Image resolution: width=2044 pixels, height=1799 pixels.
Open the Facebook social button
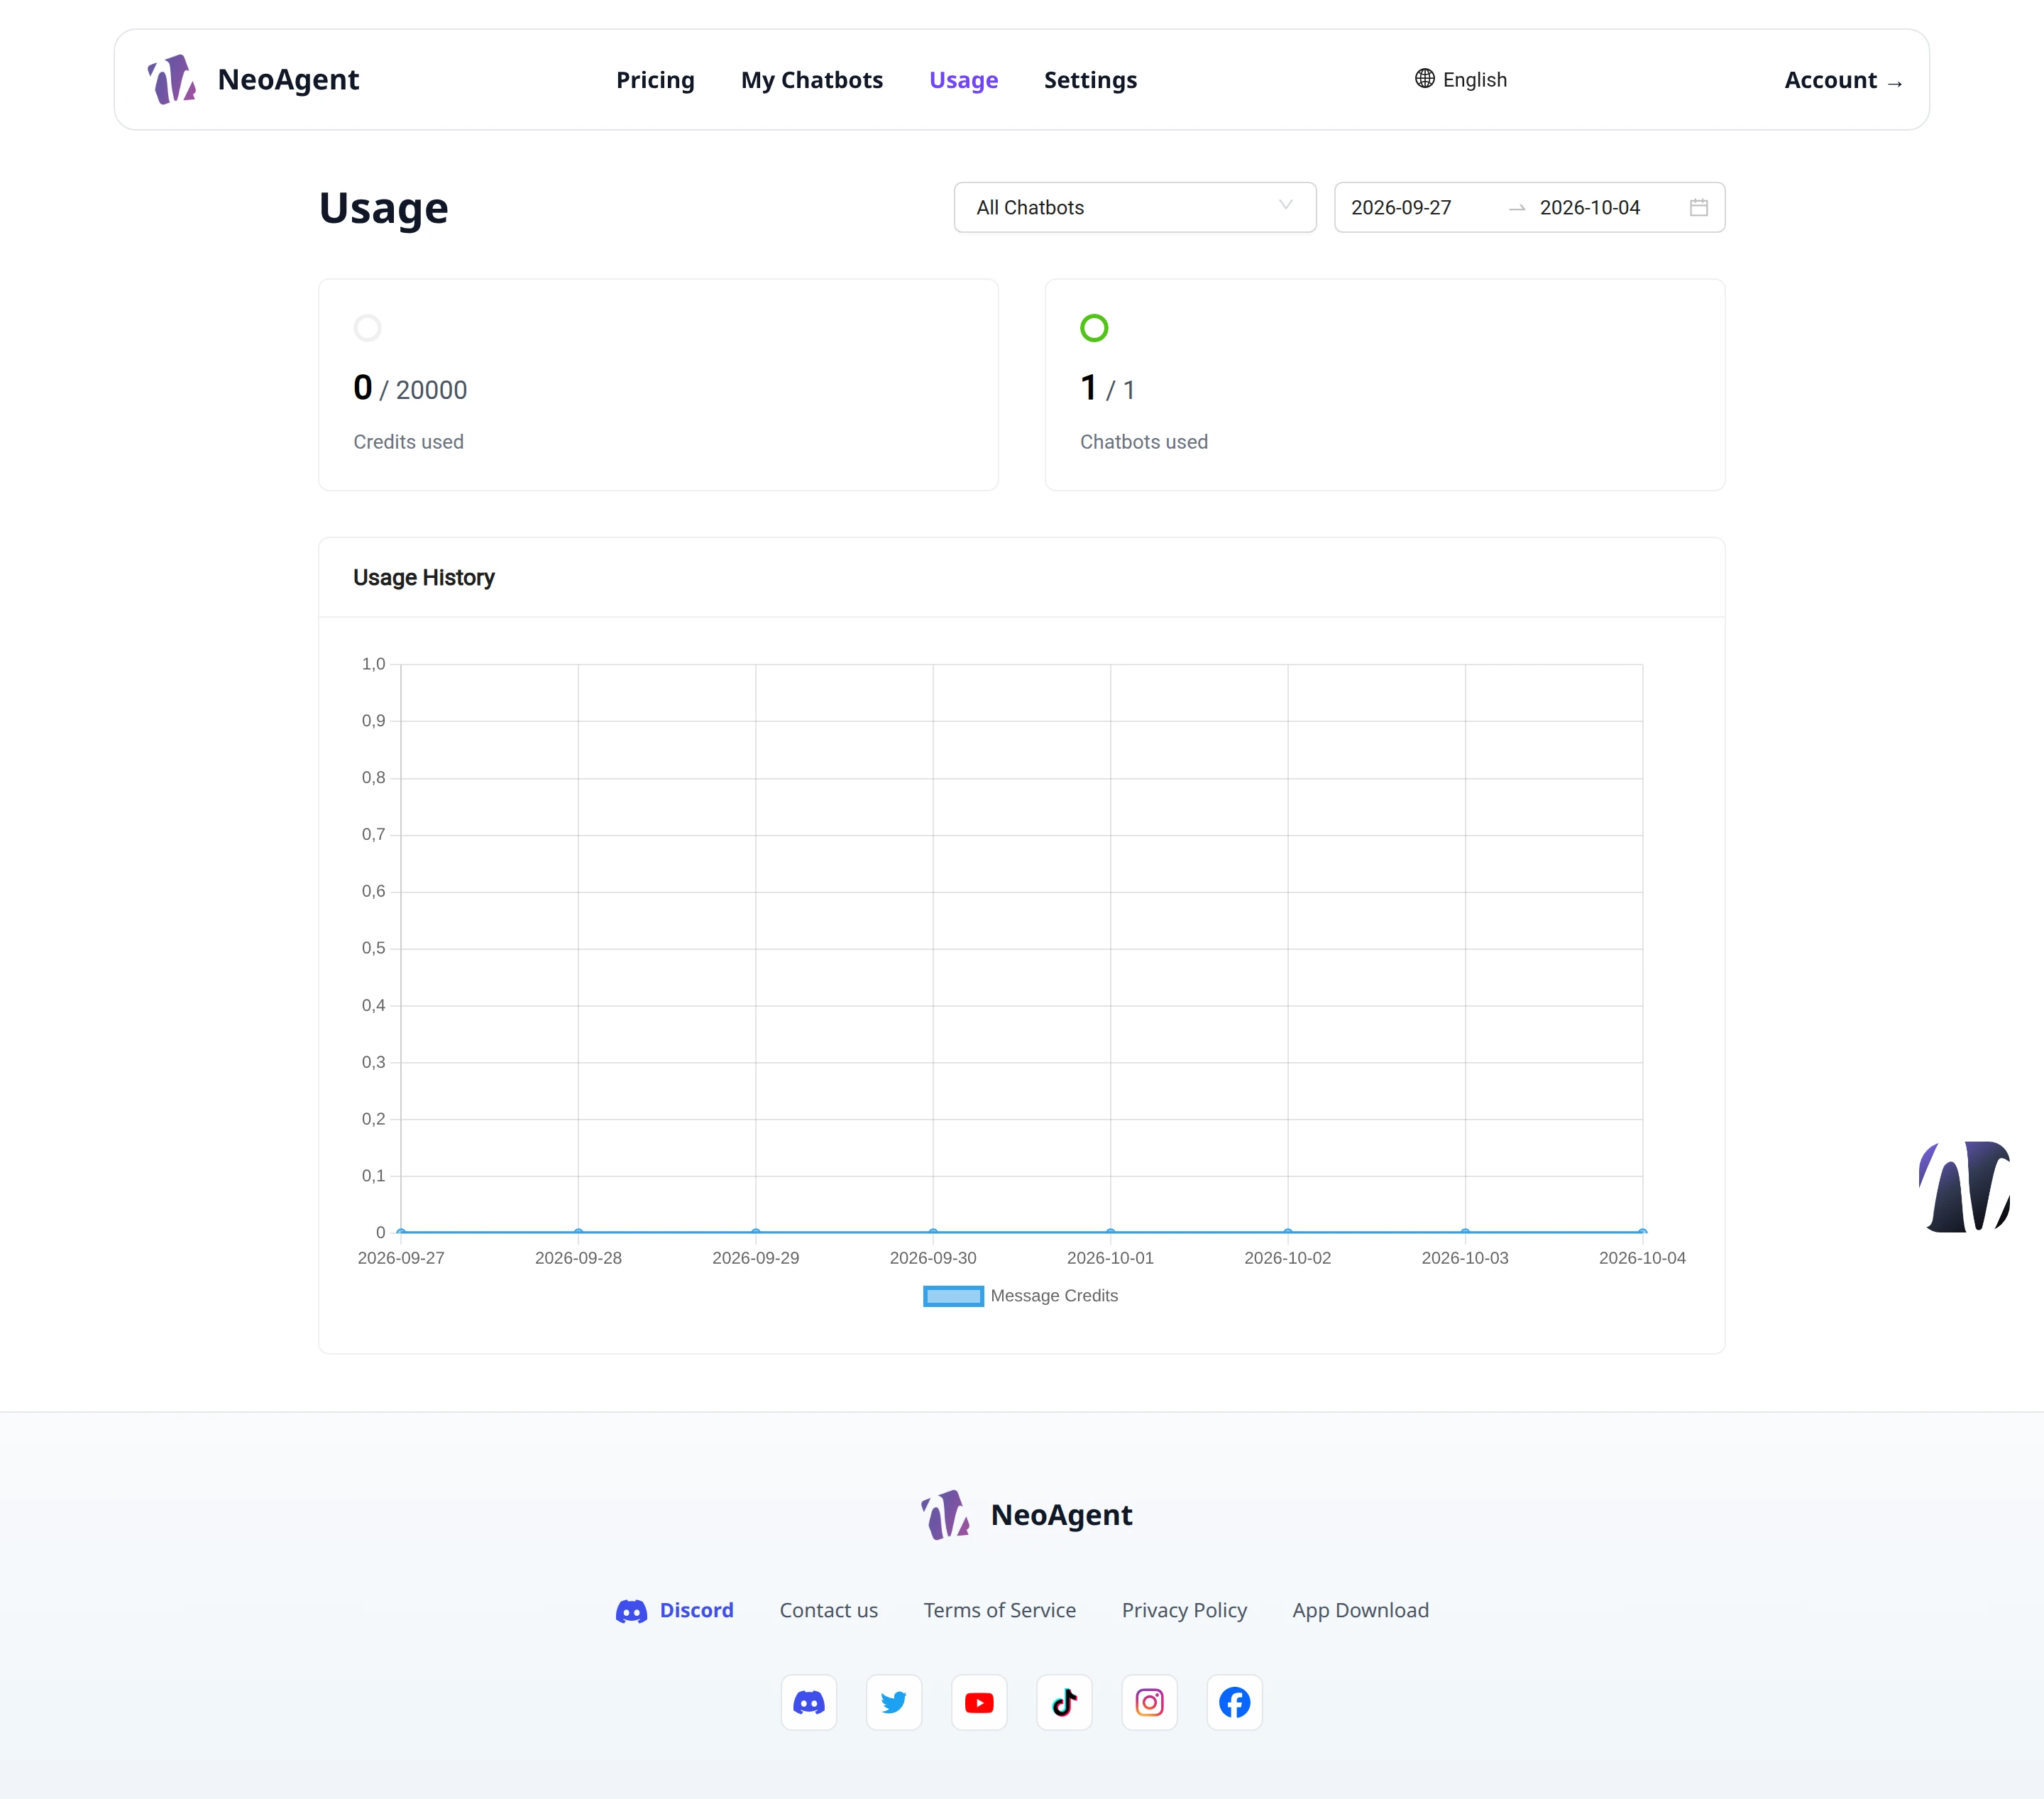pyautogui.click(x=1234, y=1702)
